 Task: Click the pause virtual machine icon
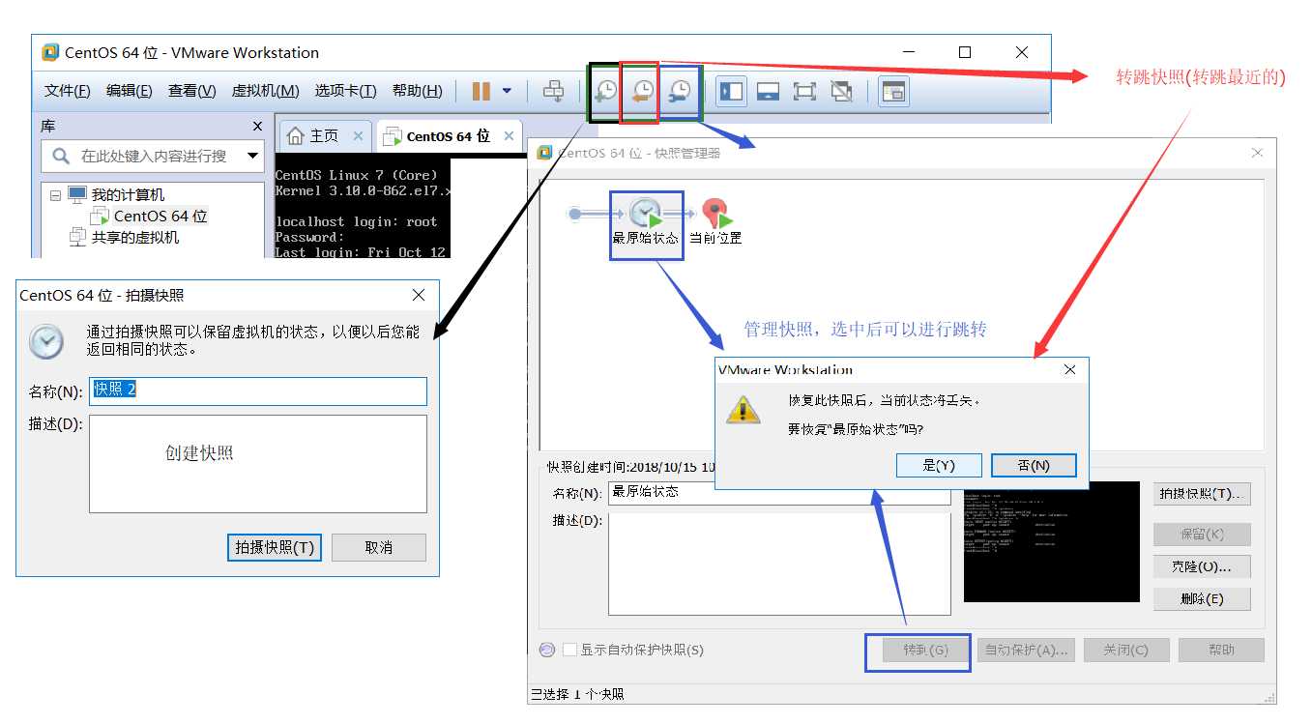pos(481,91)
